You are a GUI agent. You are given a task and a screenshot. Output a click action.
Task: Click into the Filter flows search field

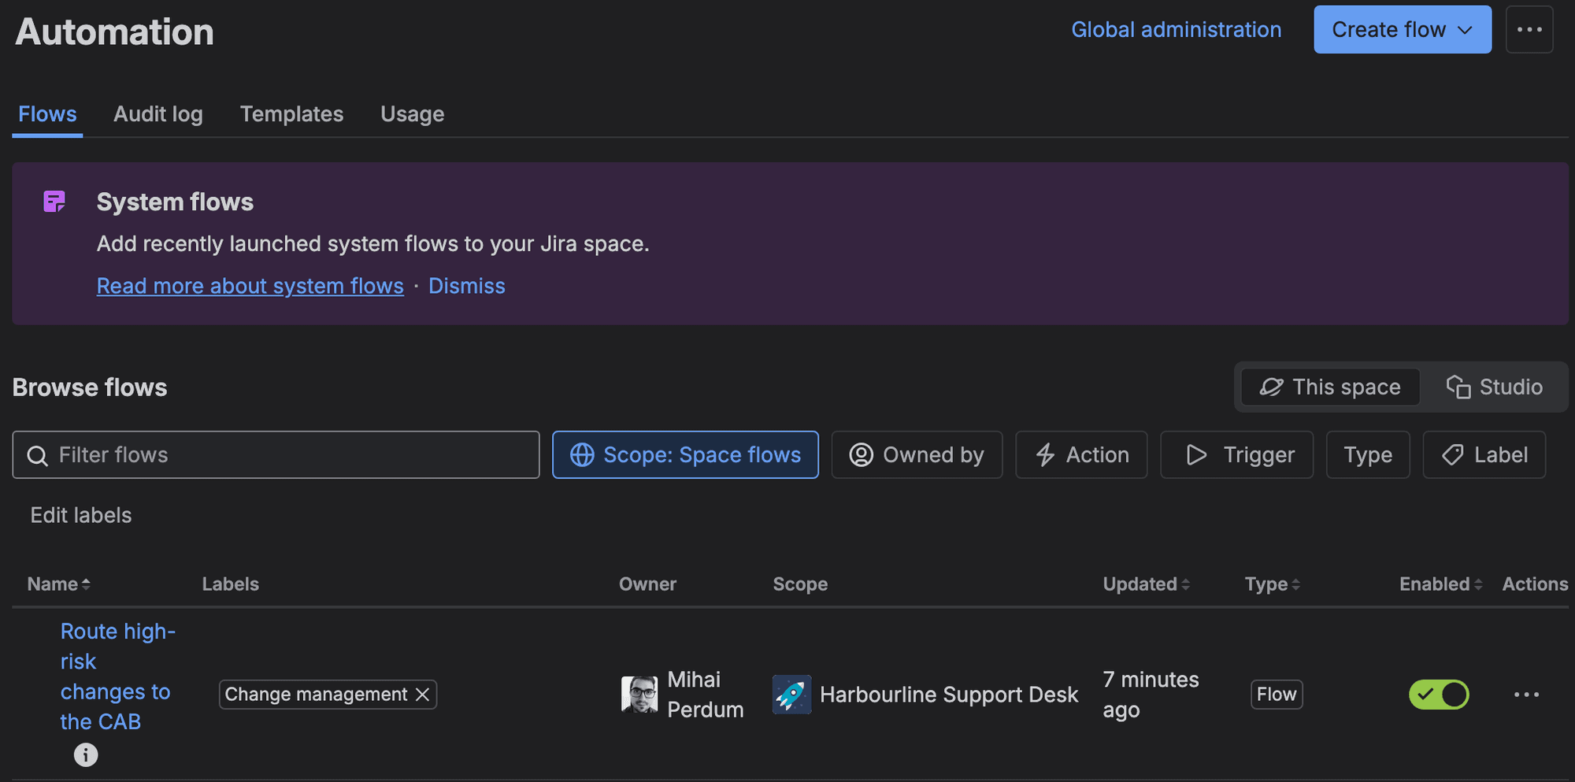point(276,454)
